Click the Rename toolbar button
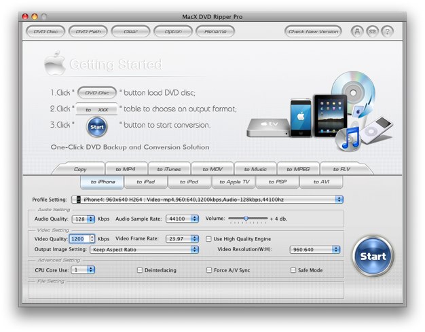425x332 pixels. tap(215, 31)
